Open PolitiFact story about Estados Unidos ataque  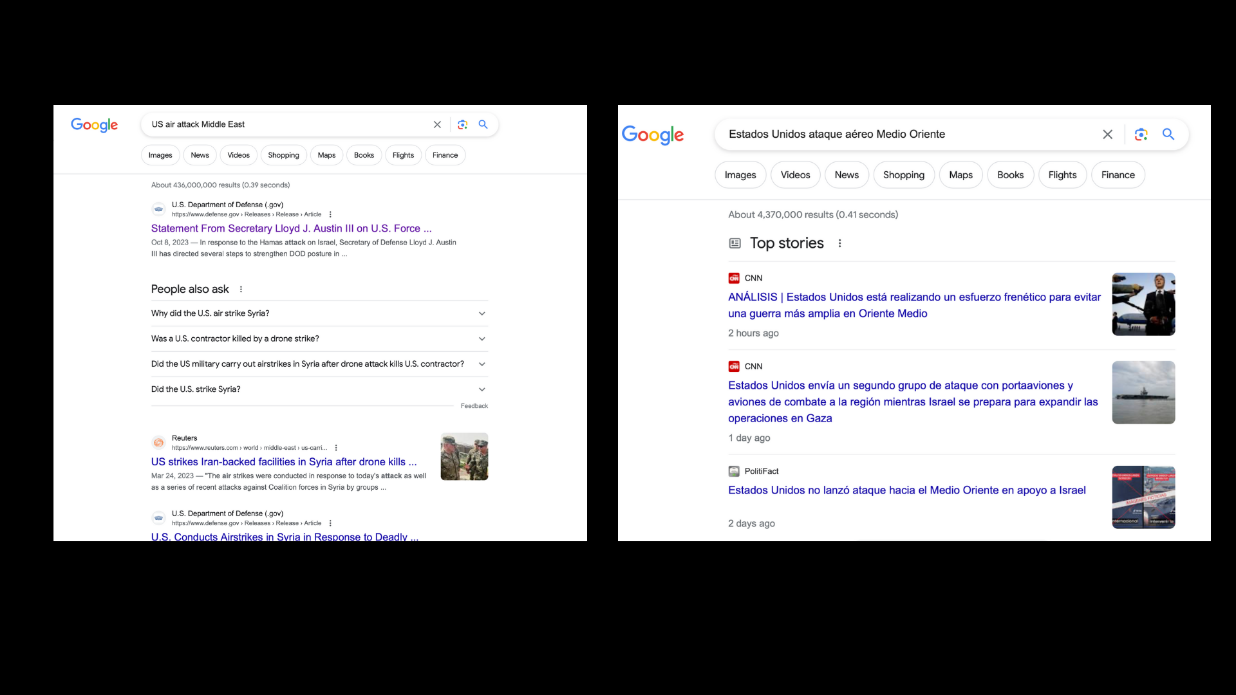(x=906, y=490)
